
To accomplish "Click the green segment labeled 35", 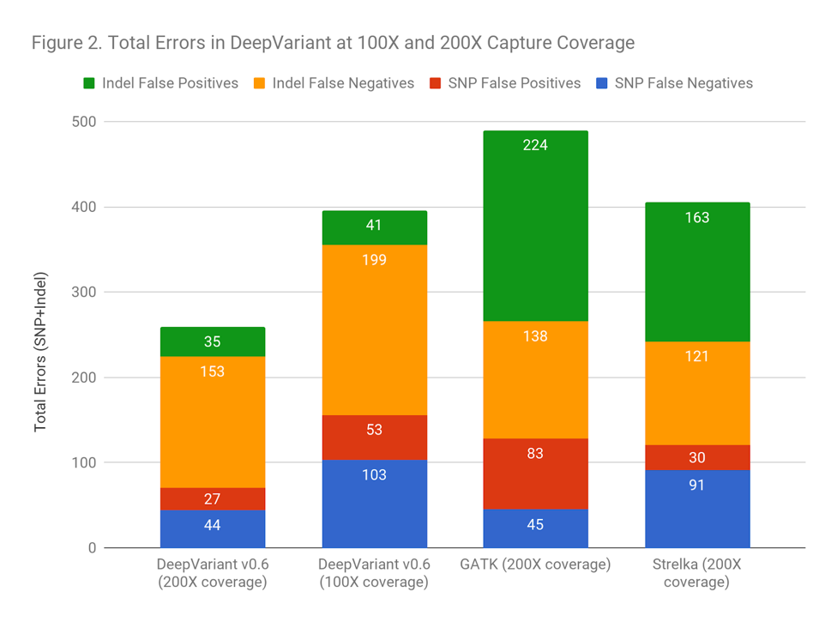I will (x=213, y=341).
